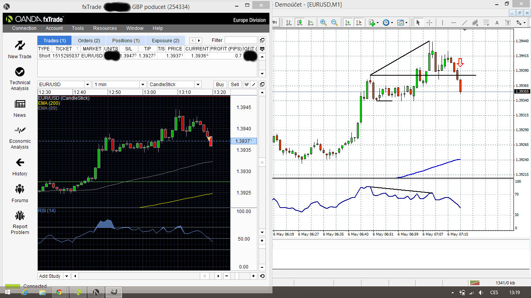Open the Tools menu in fxTrade
Screen dimensions: 531x298
78,28
